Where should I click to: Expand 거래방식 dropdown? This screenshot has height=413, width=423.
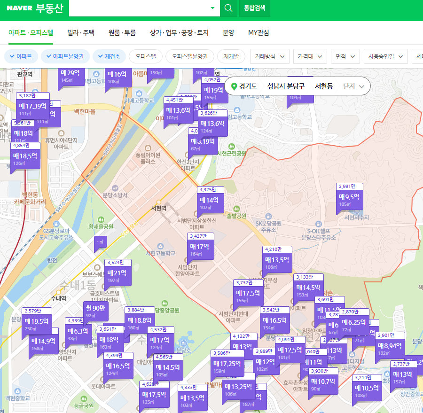pyautogui.click(x=269, y=56)
